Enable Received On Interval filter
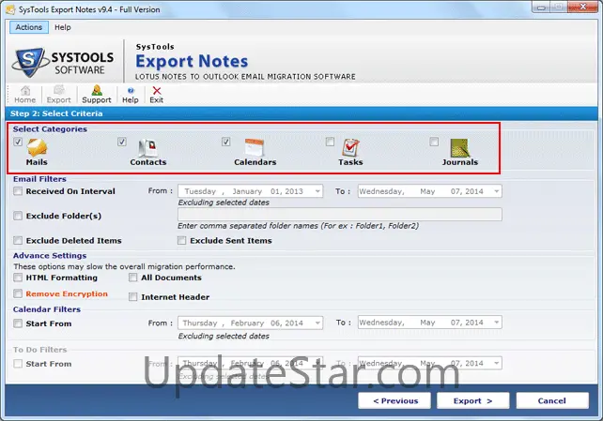 (x=18, y=191)
